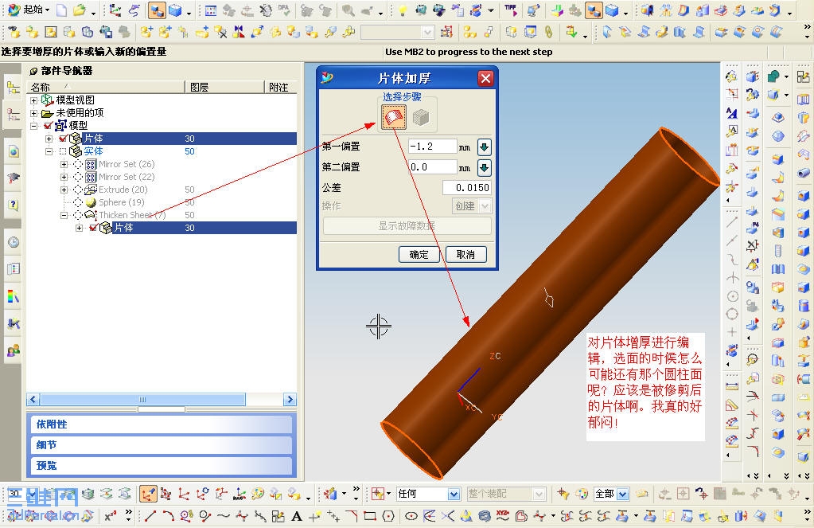
Task: Select the Spline wavy-line tool
Action: click(x=224, y=516)
